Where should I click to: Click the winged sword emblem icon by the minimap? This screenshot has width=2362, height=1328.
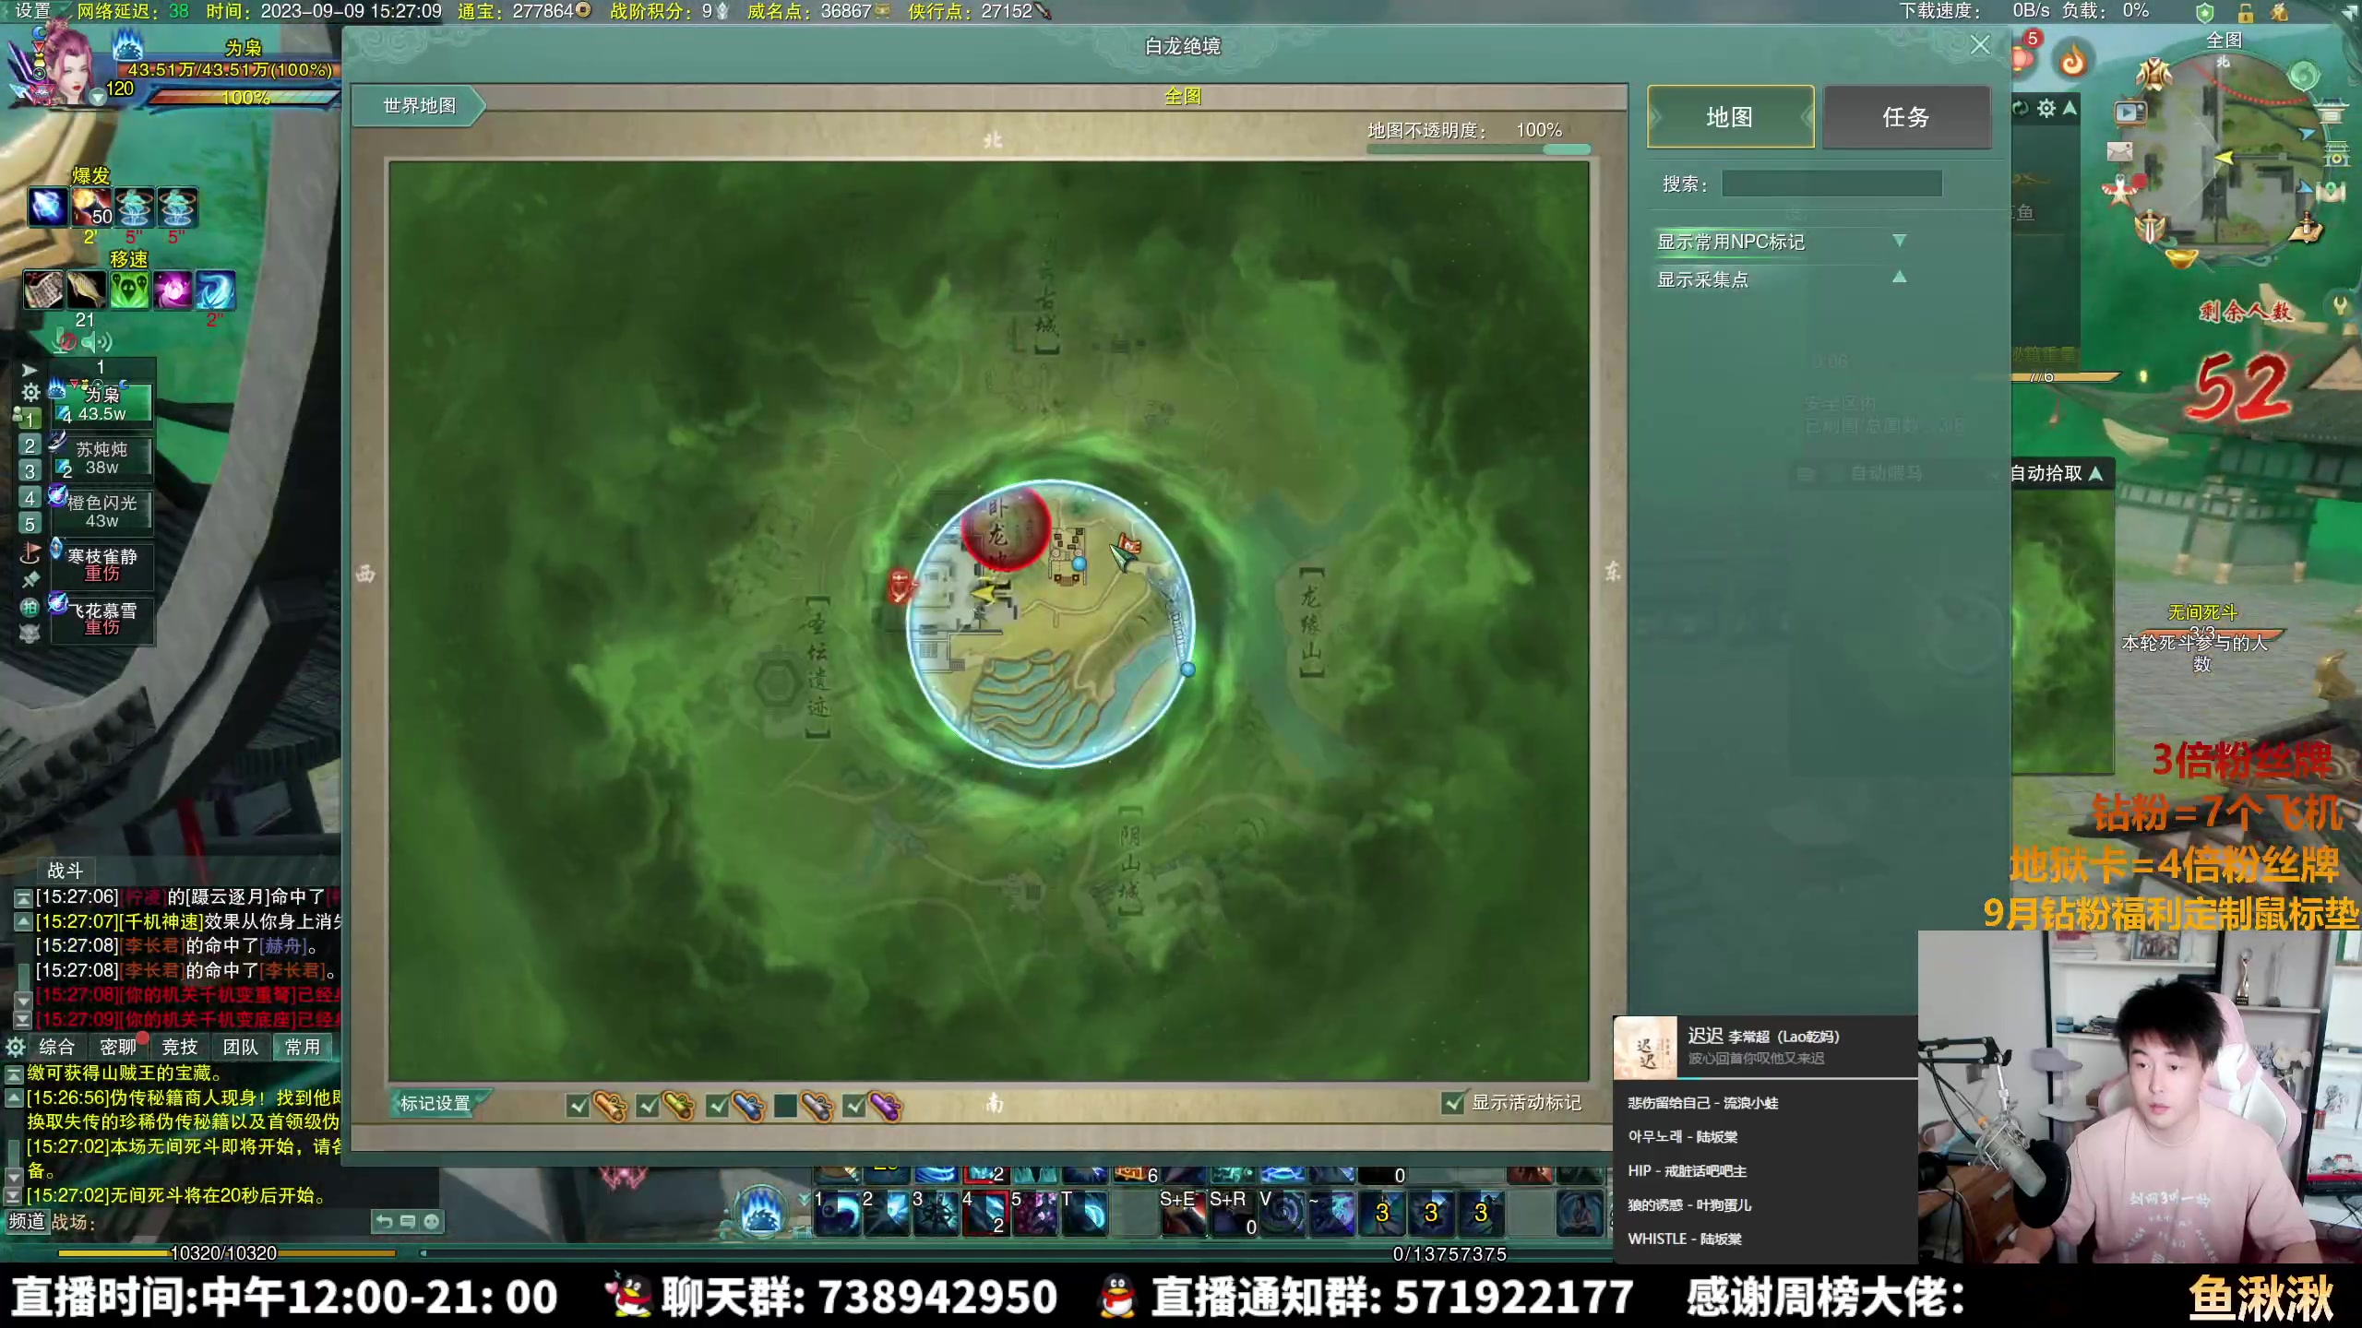pyautogui.click(x=2151, y=226)
